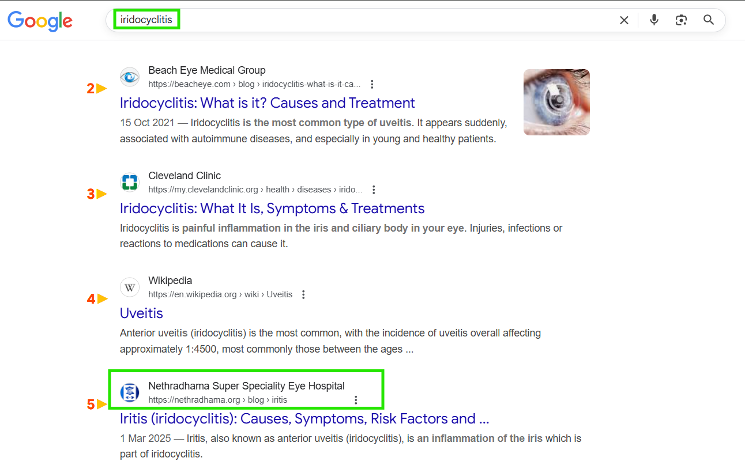Open more options for Beach Eye result
Viewport: 745px width, 473px height.
click(372, 85)
